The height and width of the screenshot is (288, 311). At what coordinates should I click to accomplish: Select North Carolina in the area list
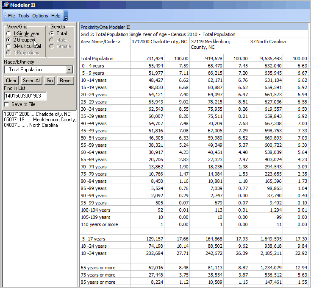31,125
